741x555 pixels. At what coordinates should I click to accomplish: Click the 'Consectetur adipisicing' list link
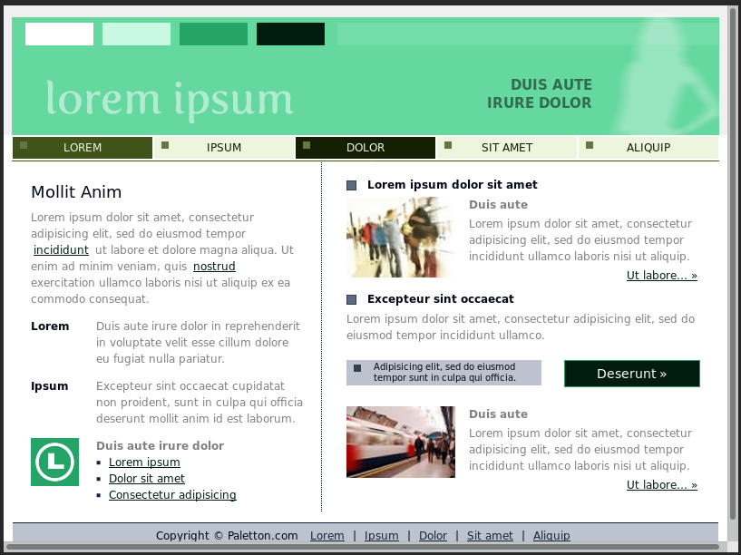[172, 495]
